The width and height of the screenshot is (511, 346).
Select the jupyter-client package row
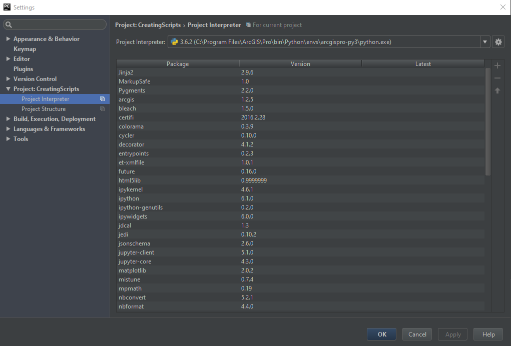300,252
